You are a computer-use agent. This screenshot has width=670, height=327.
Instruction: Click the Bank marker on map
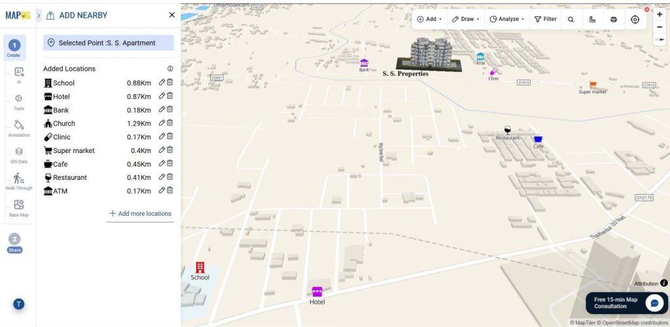click(364, 63)
